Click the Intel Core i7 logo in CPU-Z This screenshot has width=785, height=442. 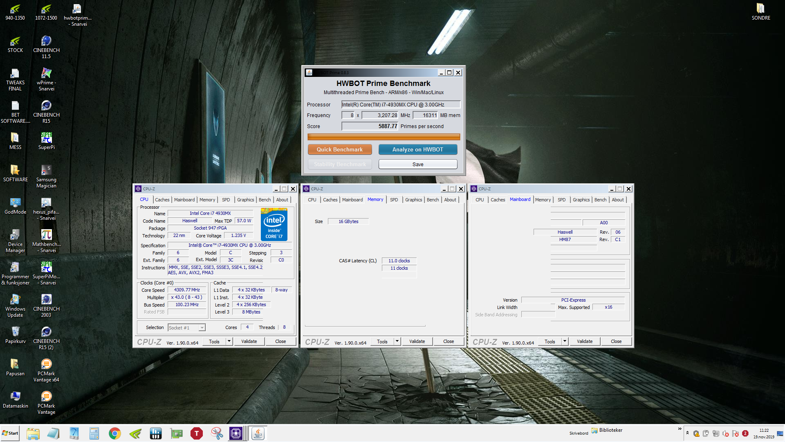coord(274,224)
